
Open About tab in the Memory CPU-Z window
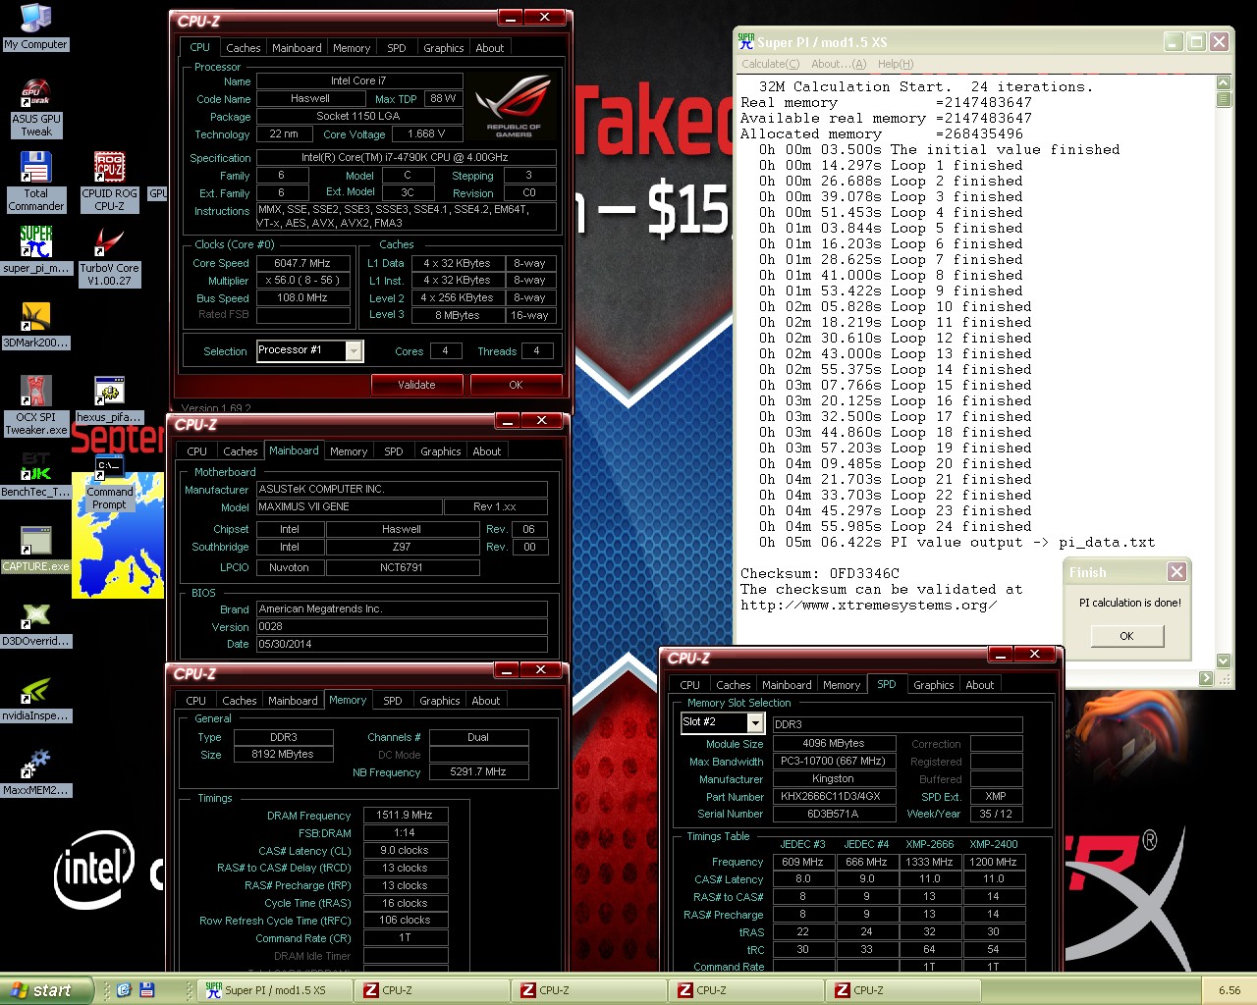click(486, 701)
